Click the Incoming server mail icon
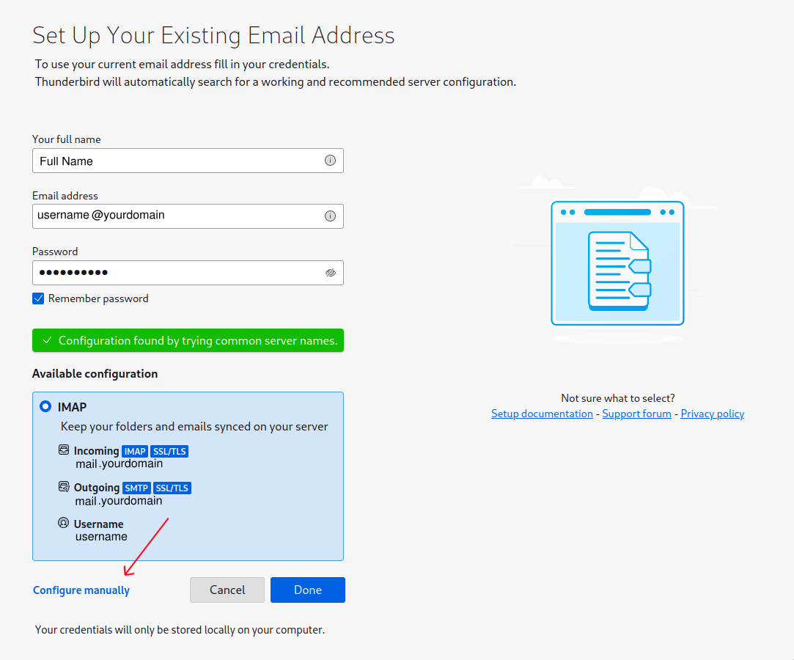794x660 pixels. pos(64,450)
